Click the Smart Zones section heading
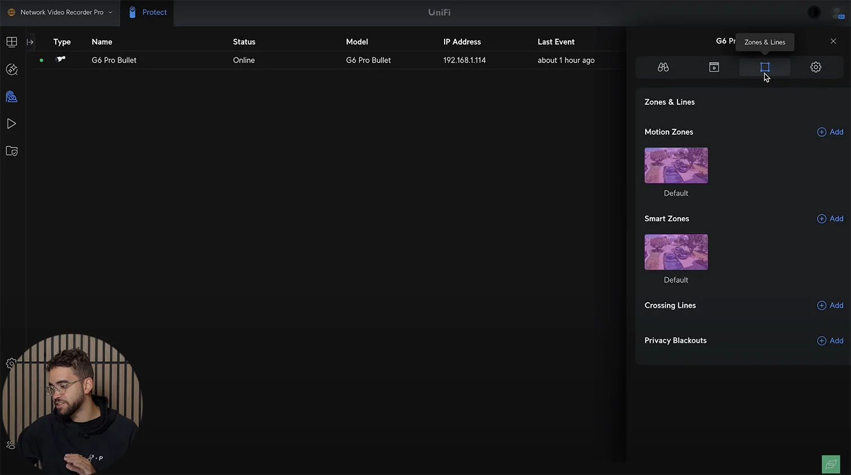This screenshot has height=475, width=851. click(x=666, y=218)
